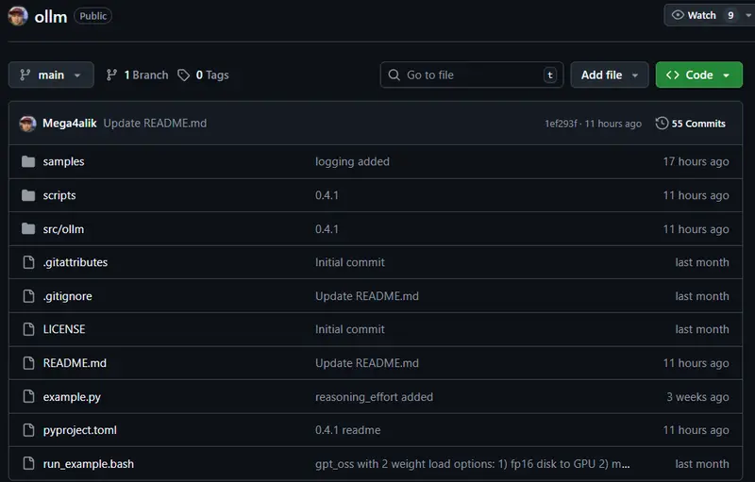Click the Go to file search field
Viewport: 755px width, 482px height.
click(x=472, y=75)
